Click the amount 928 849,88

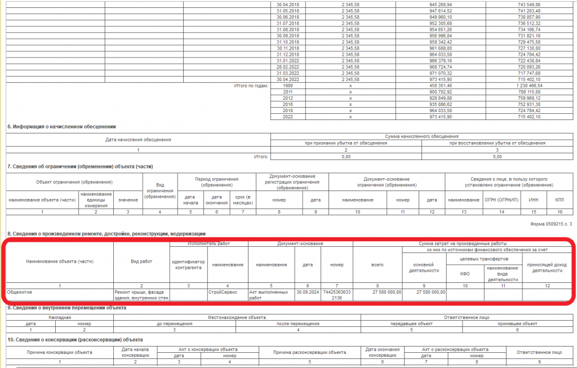pyautogui.click(x=441, y=98)
